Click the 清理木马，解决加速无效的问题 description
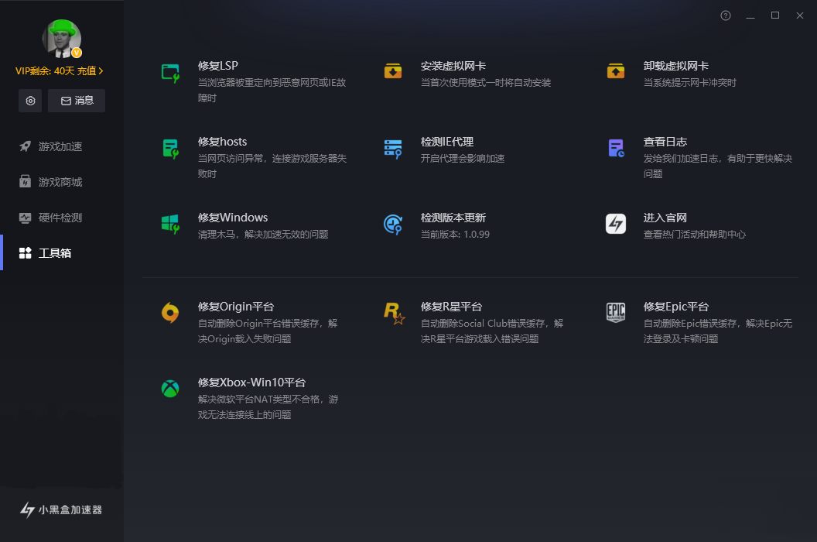 point(263,235)
